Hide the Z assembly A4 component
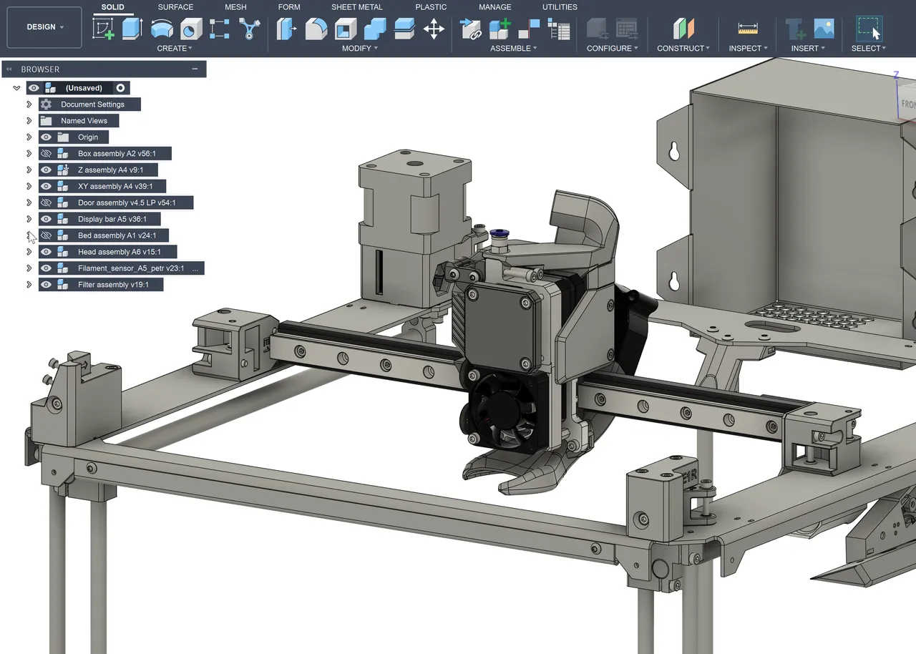This screenshot has width=916, height=654. [45, 170]
